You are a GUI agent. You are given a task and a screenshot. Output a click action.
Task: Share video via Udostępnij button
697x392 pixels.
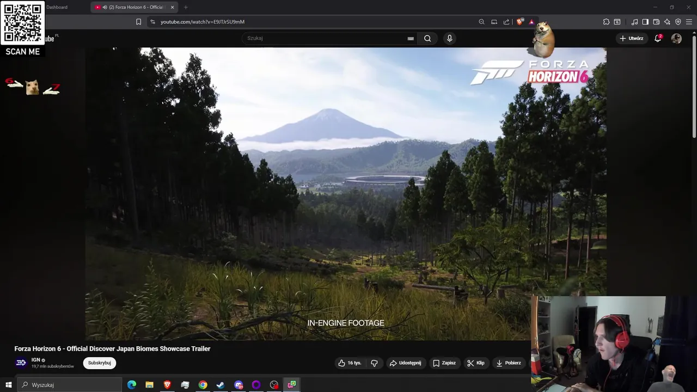(x=405, y=363)
